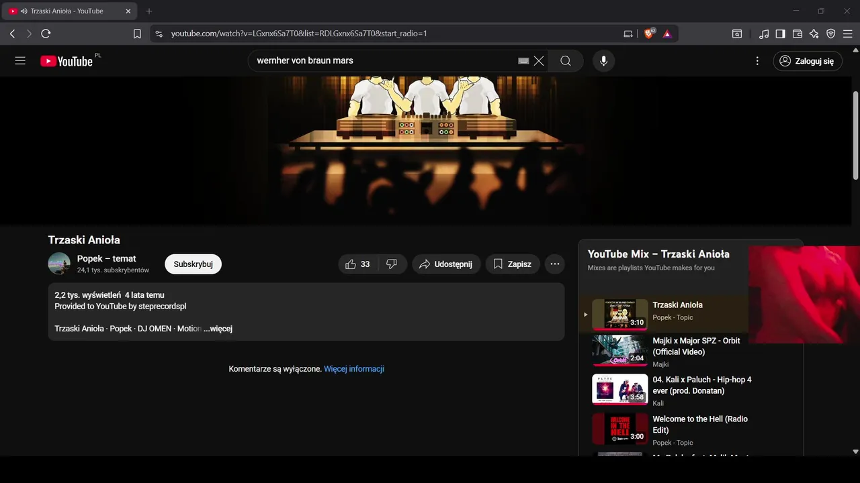Play Welcome to the Hell thumbnail
Screen dimensions: 860x483
pos(619,429)
